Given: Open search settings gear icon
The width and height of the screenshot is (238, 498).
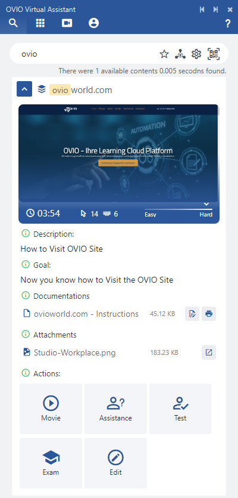Looking at the screenshot, I should (196, 54).
